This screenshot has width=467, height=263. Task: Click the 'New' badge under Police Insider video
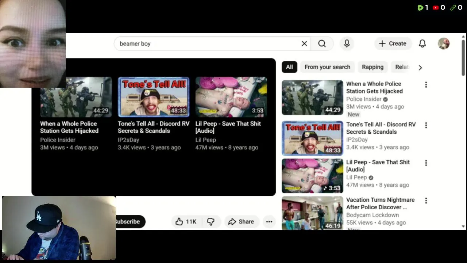354,114
